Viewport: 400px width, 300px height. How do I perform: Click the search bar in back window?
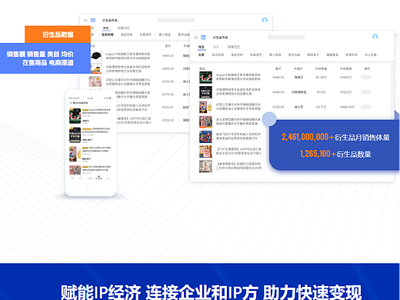coord(176,20)
